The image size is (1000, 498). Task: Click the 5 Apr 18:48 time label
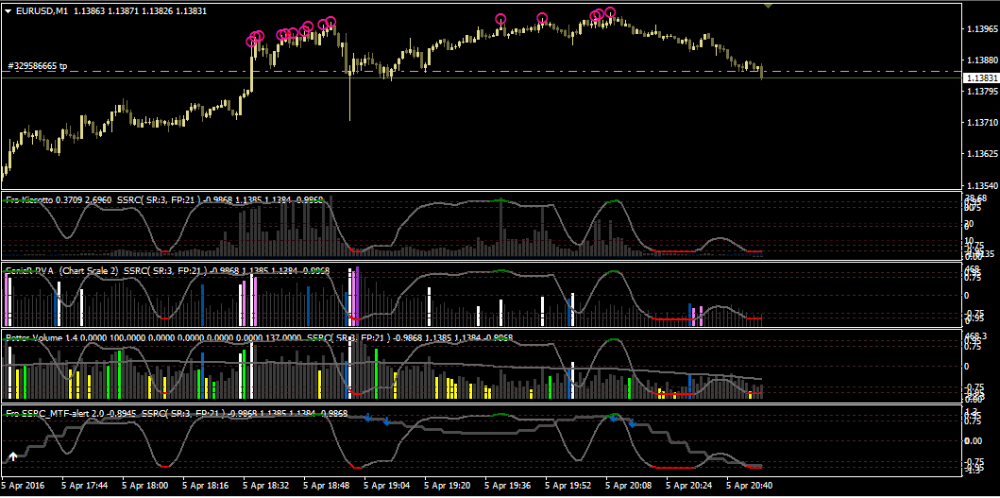point(327,485)
